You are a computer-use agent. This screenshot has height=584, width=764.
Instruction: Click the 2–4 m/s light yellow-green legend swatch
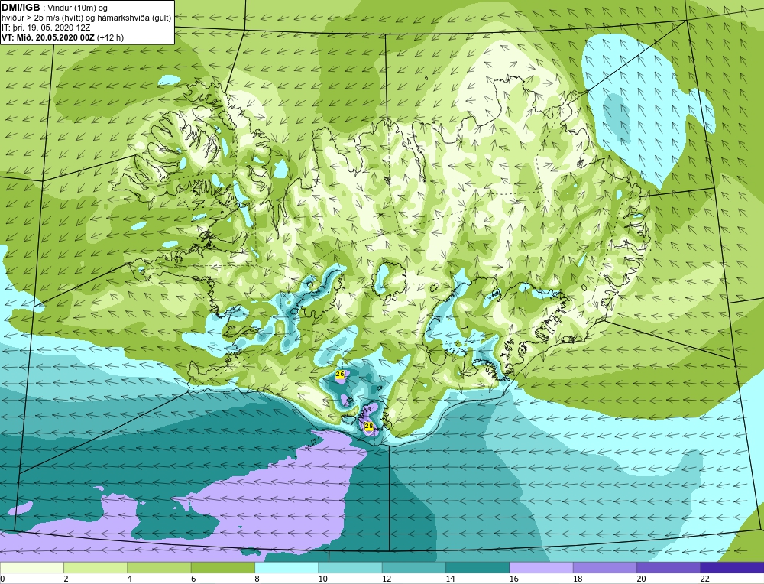click(95, 568)
